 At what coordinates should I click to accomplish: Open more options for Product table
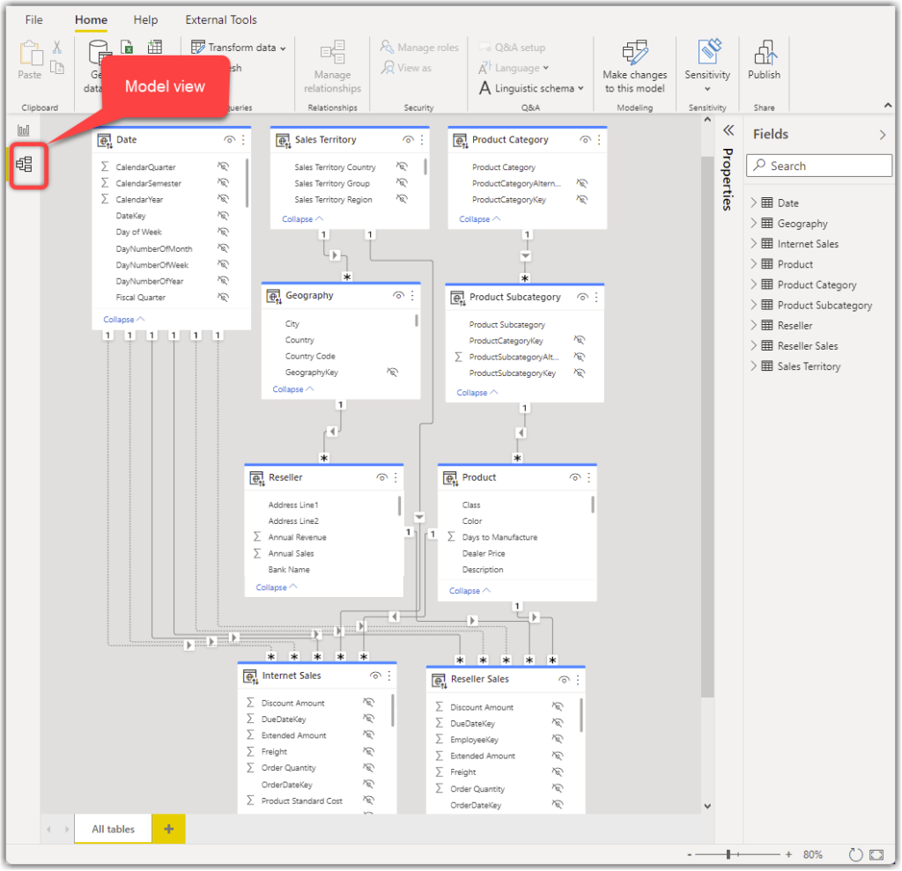[x=589, y=477]
